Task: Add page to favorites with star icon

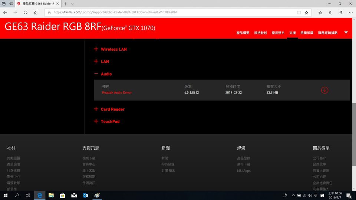Action: pos(306,13)
